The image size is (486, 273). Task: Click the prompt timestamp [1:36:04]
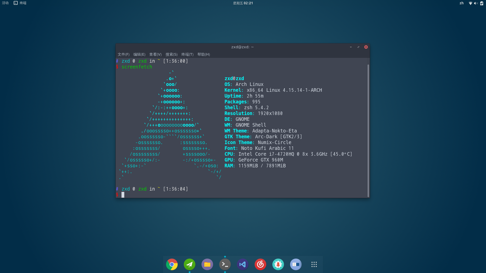click(176, 189)
